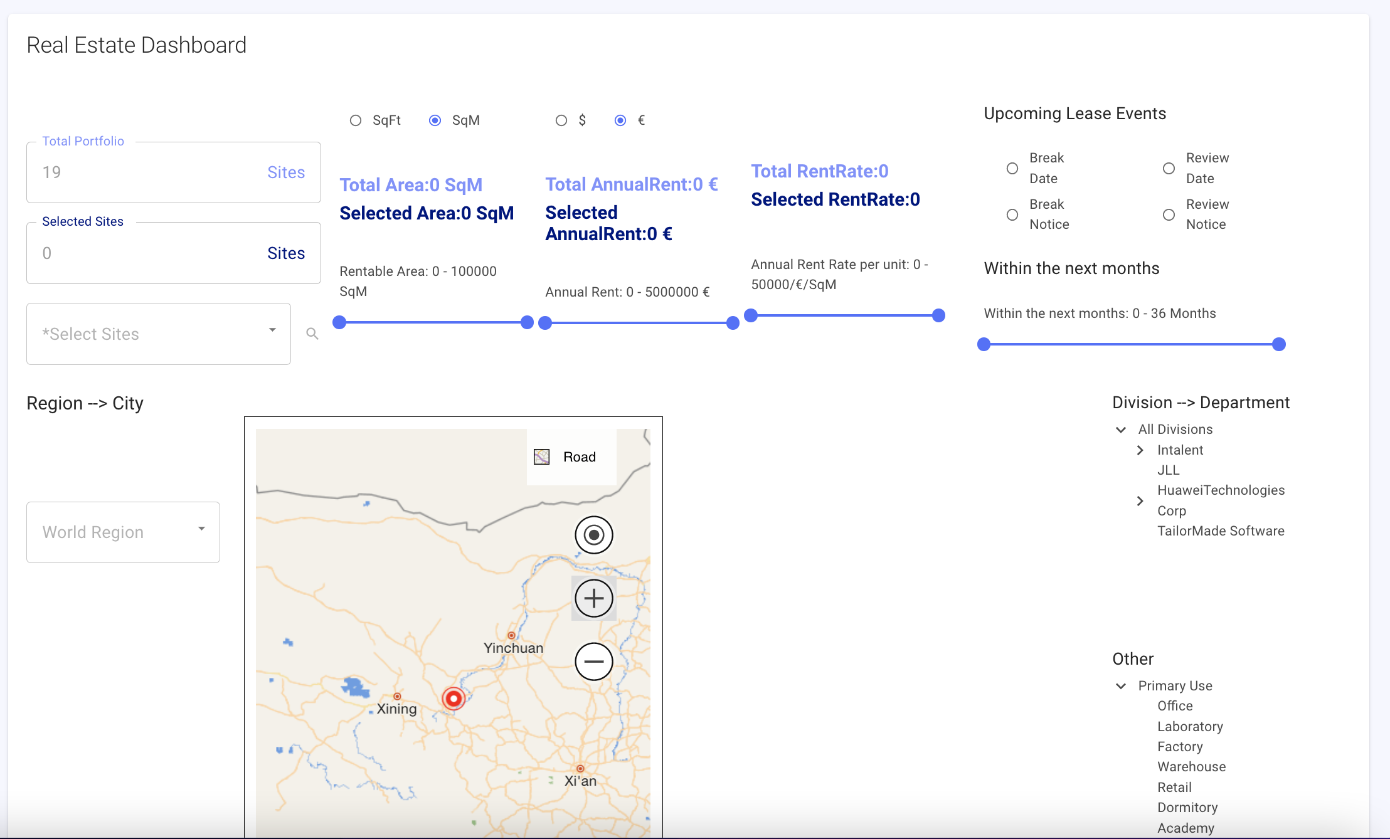
Task: Choose the Review Notice lease event option
Action: 1169,214
